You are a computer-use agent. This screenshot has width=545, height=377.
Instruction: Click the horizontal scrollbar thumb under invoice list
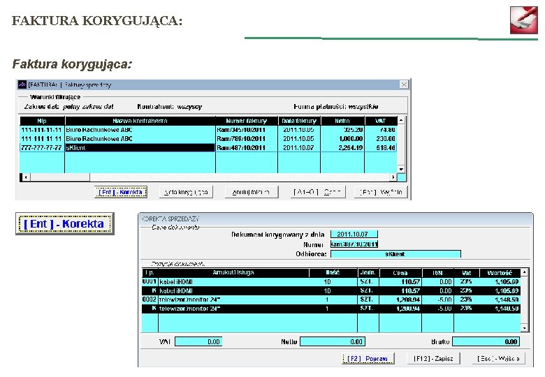tap(60, 177)
